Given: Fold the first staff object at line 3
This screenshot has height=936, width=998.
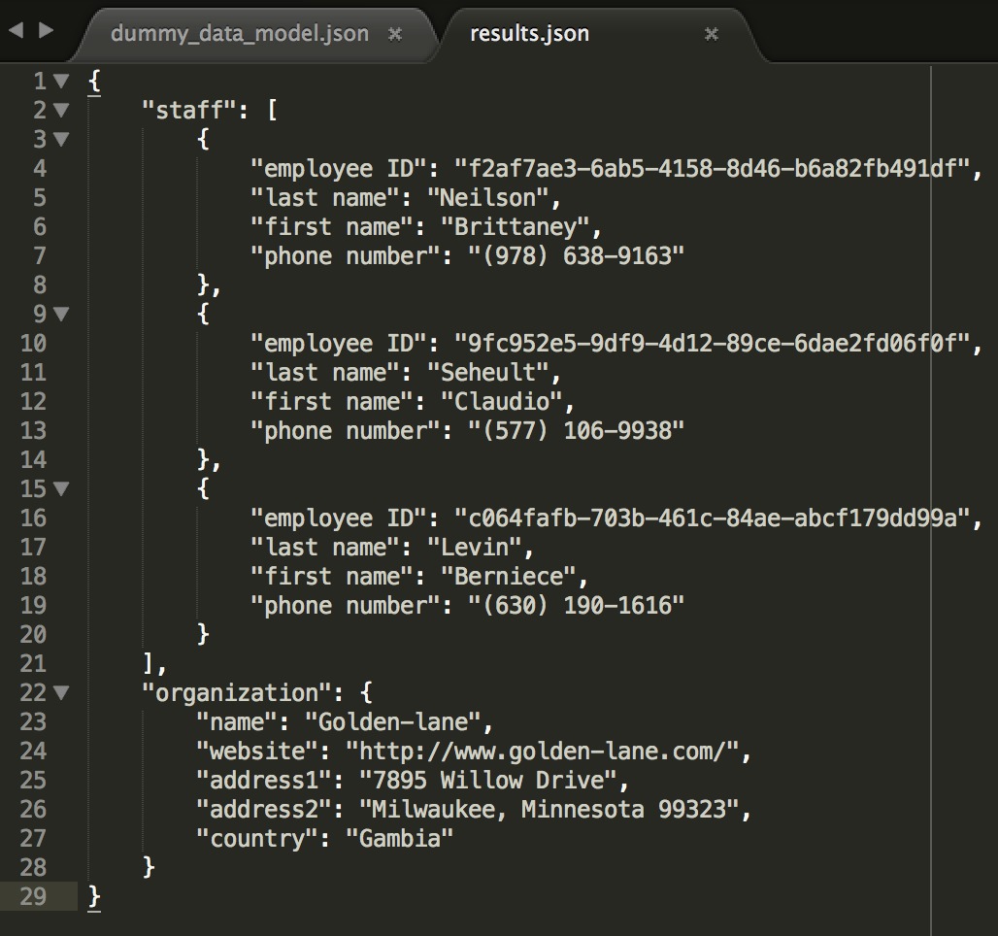Looking at the screenshot, I should point(61,139).
